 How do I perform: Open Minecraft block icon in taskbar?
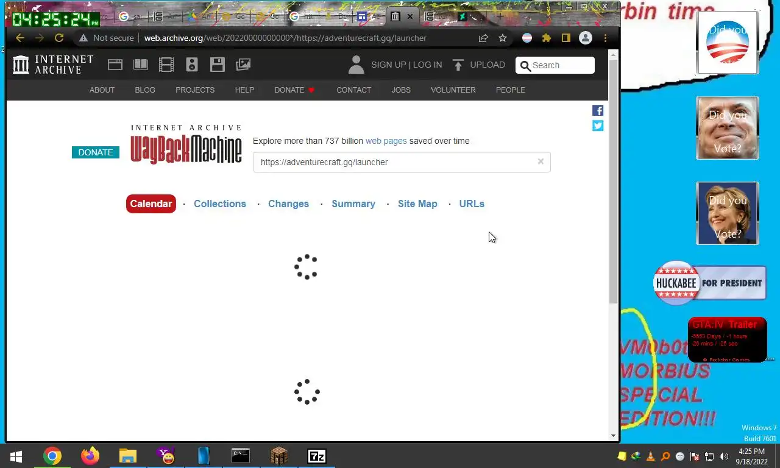(279, 456)
